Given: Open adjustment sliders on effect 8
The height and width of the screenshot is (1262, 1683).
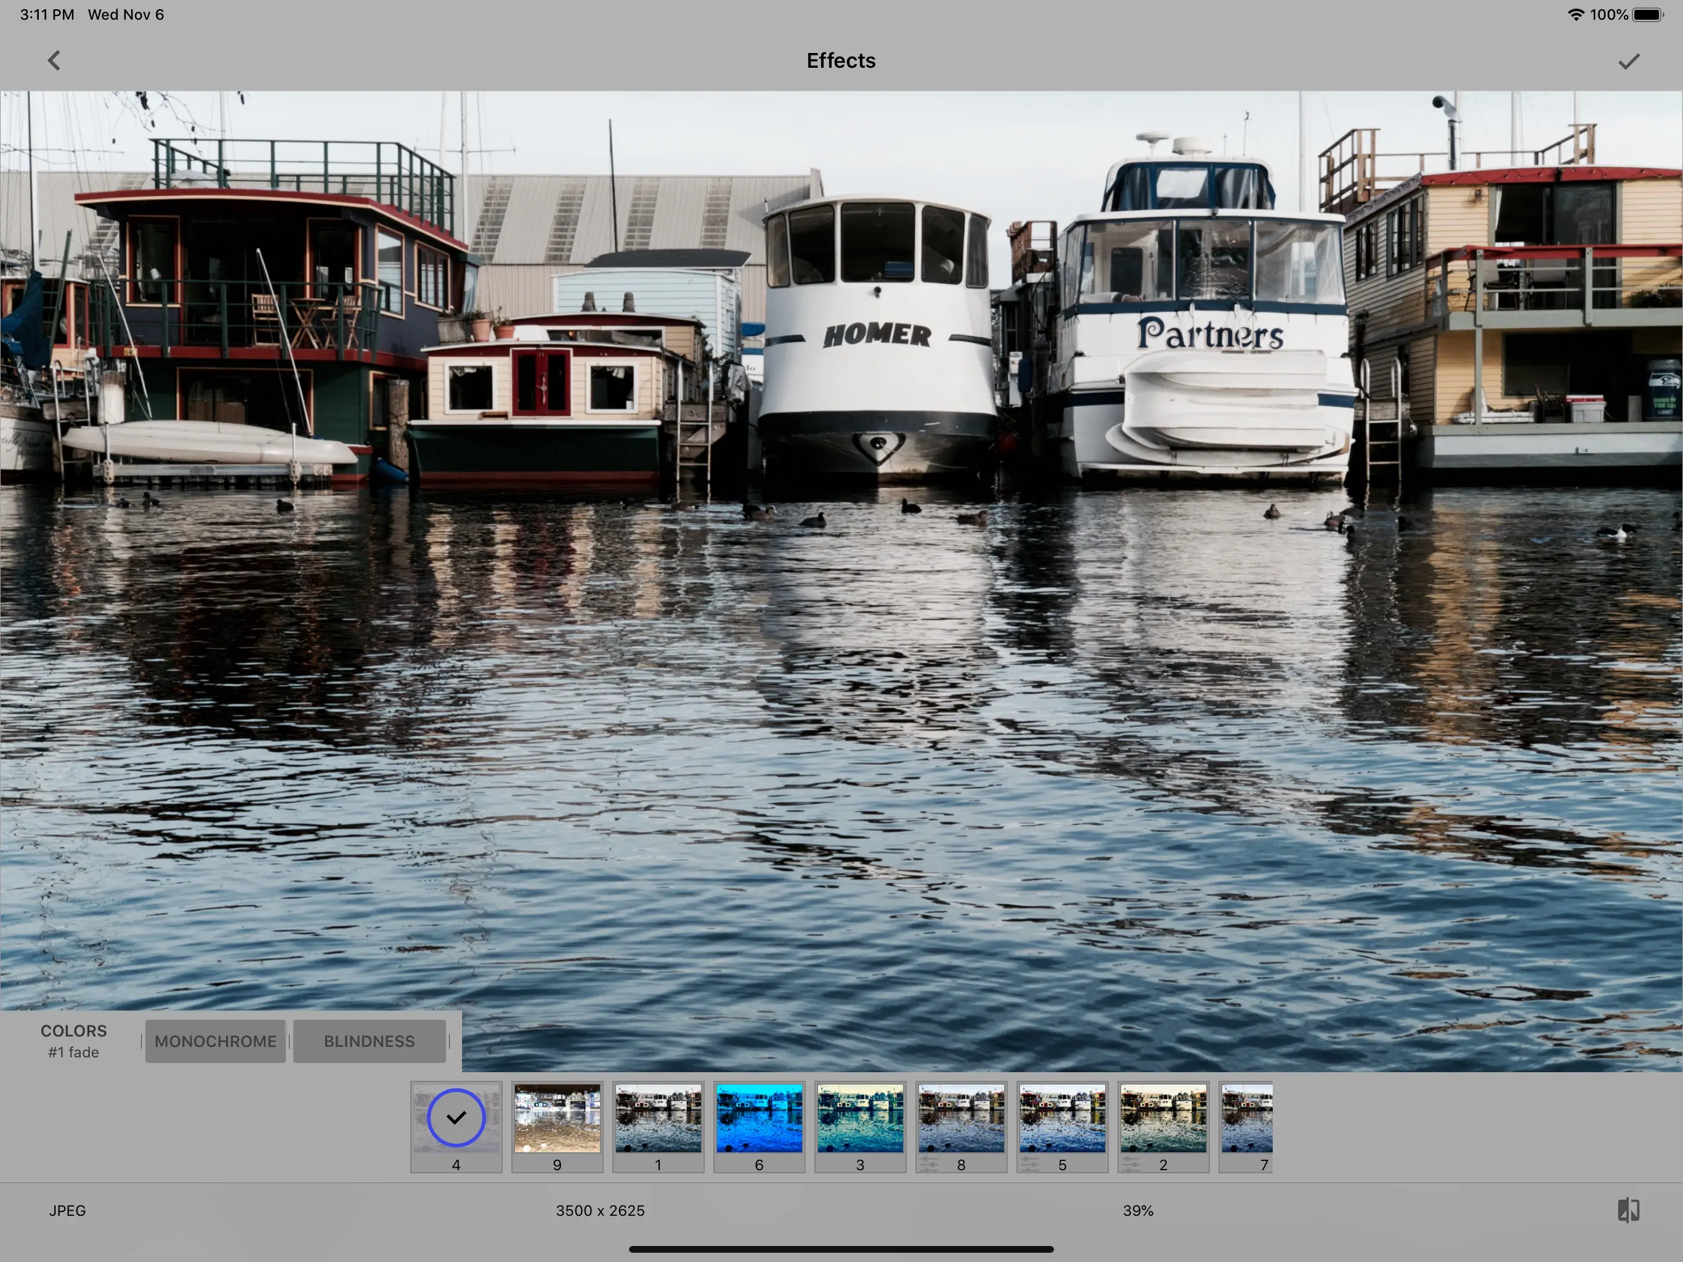Looking at the screenshot, I should (928, 1164).
